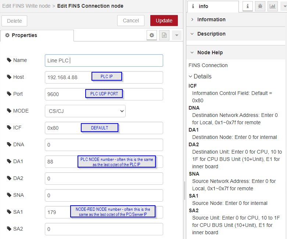Select the info sidebar tab
This screenshot has height=239, width=287.
(213, 6)
